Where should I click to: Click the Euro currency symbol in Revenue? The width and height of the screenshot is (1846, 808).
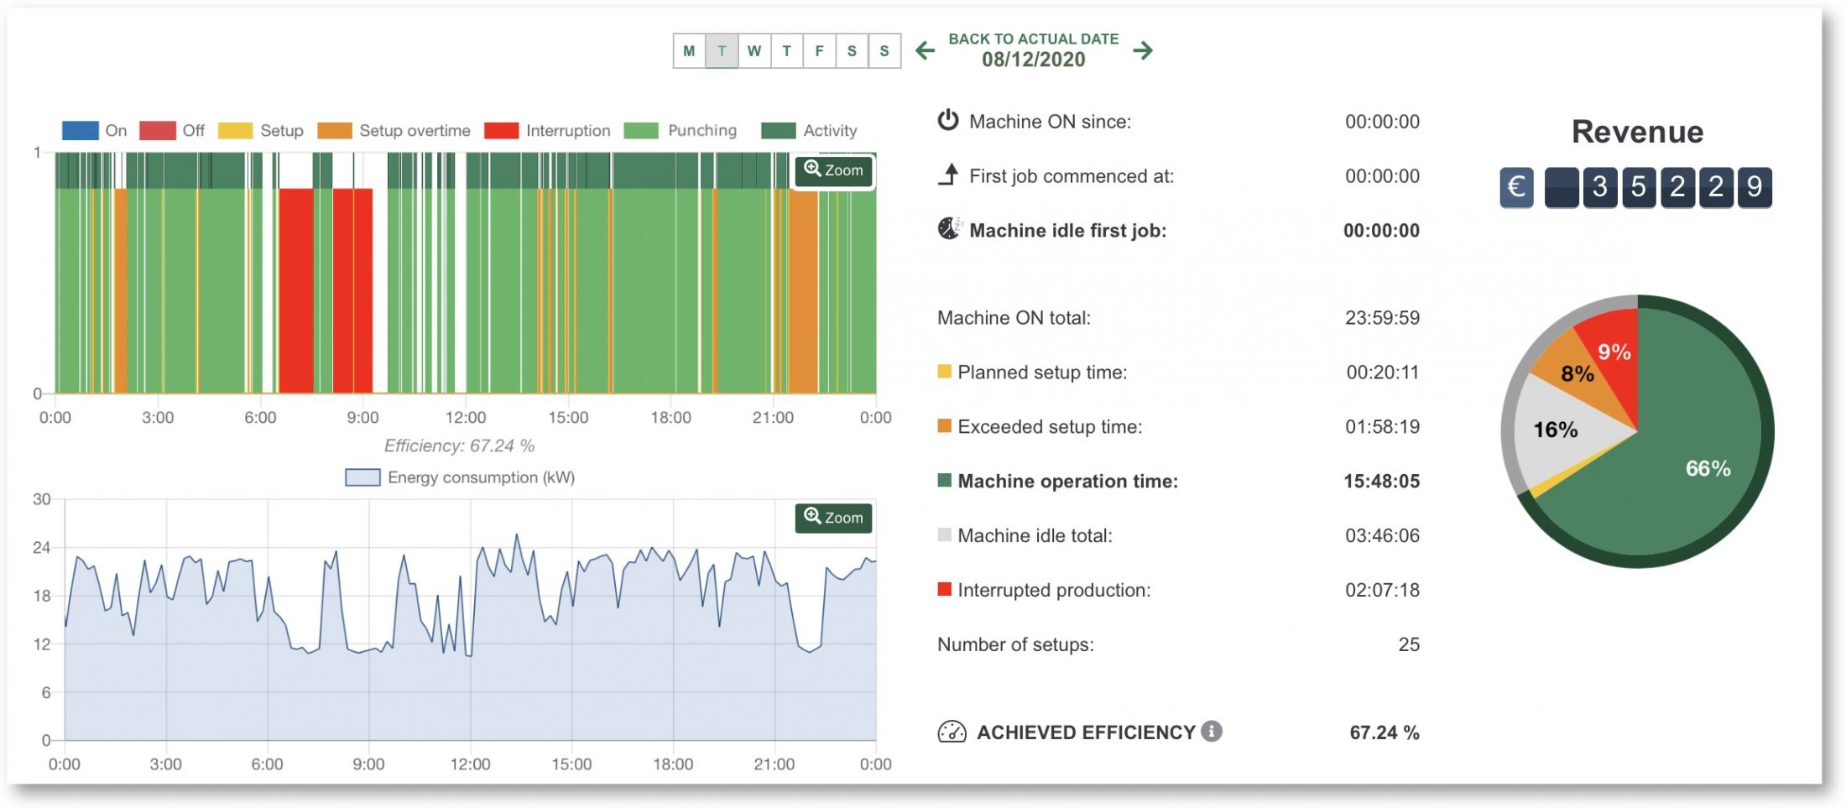point(1516,186)
